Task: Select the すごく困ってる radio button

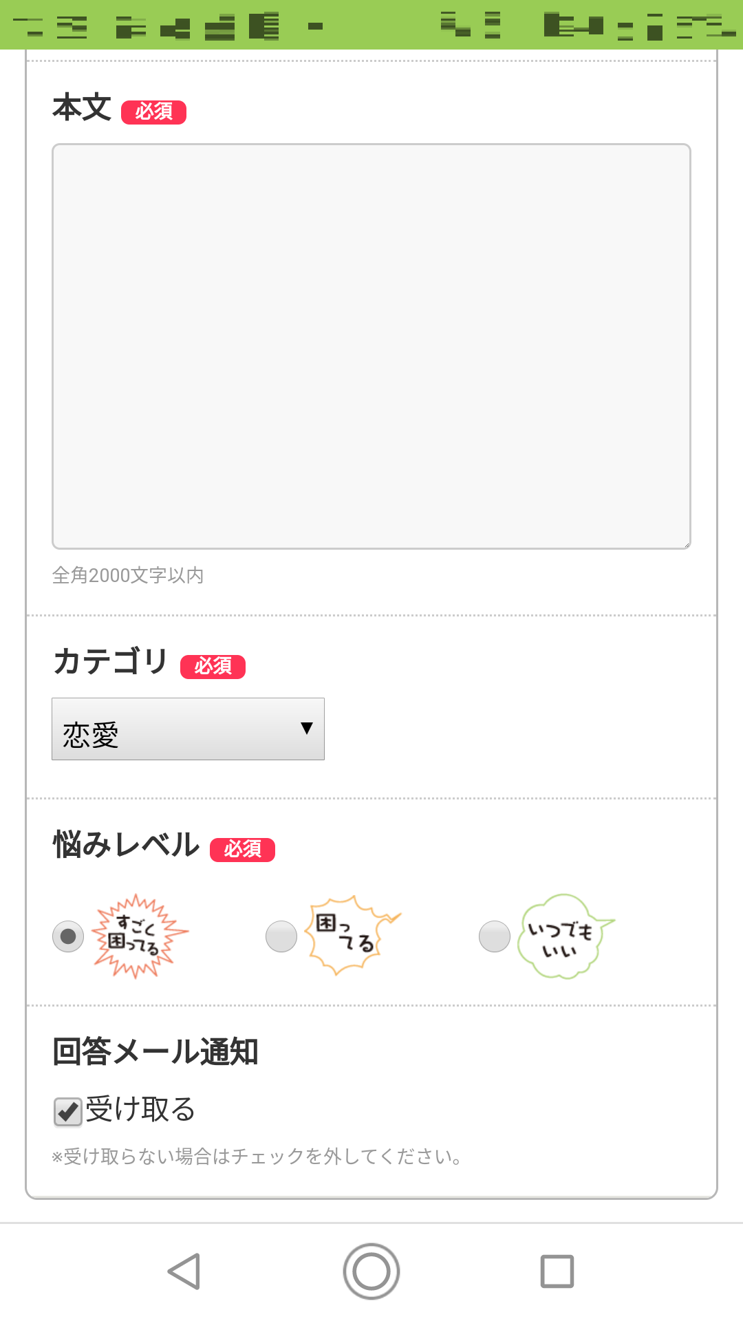Action: [x=68, y=936]
